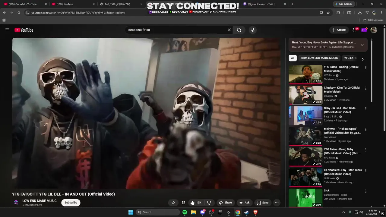
Task: Open the green Sick video thumbnail
Action: 305,198
